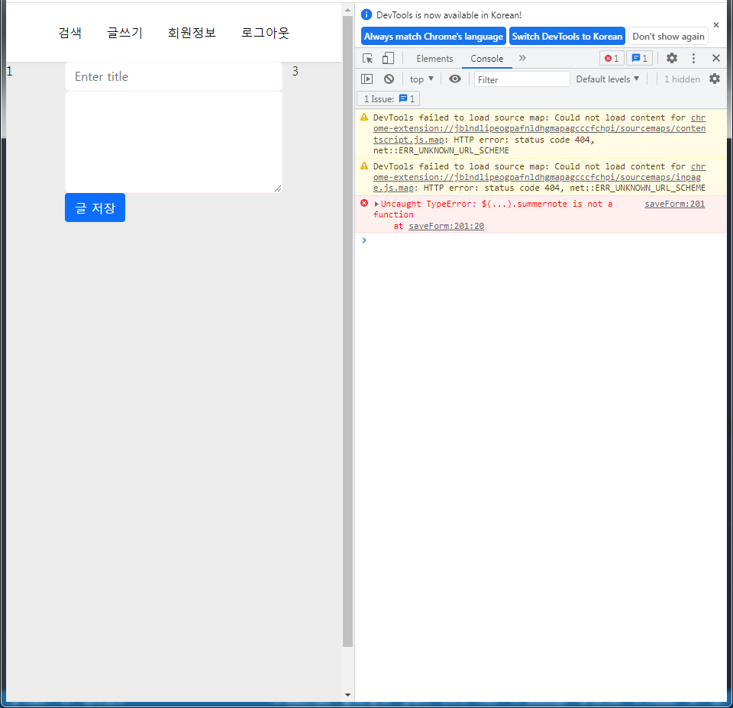Create a live expression with the eye icon
This screenshot has height=708, width=733.
click(x=454, y=79)
